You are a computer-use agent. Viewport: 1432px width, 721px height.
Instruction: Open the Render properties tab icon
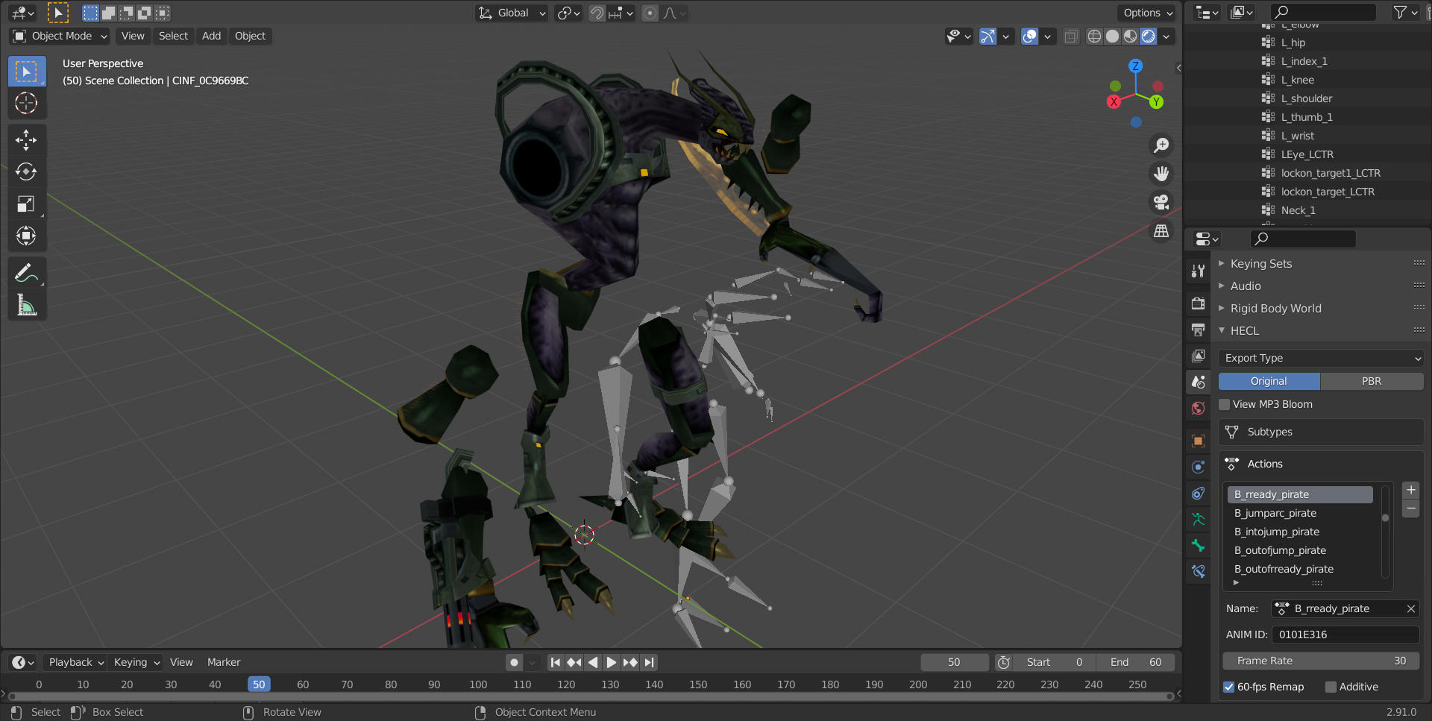click(1199, 303)
